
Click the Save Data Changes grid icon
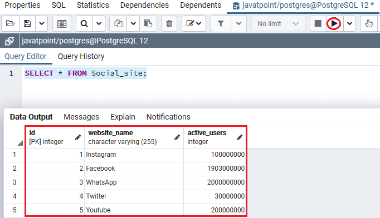tap(61, 24)
